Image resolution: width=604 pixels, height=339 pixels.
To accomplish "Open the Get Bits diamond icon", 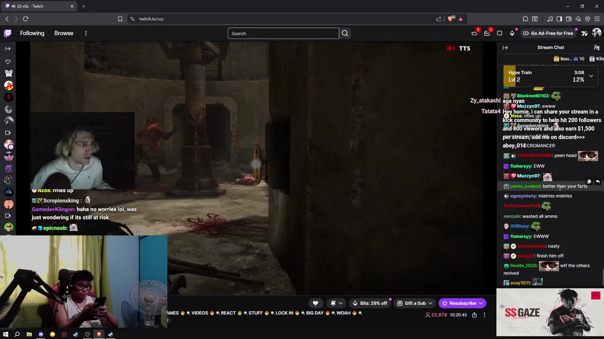I will point(512,33).
